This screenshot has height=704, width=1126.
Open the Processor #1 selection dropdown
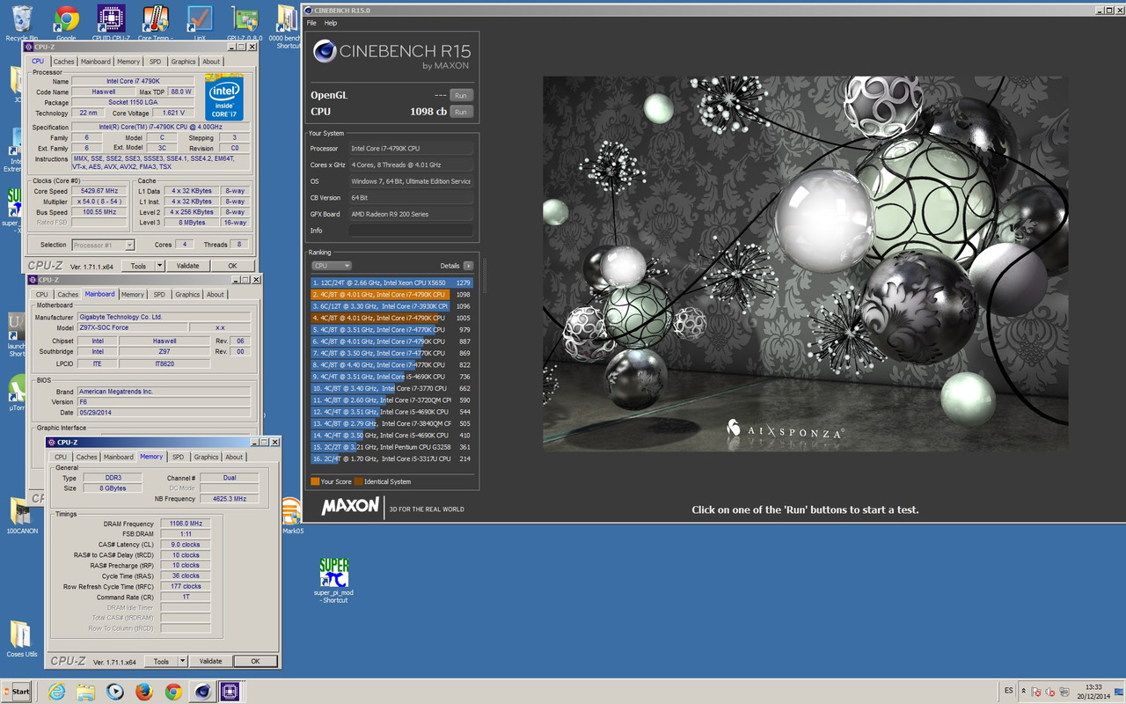click(103, 245)
